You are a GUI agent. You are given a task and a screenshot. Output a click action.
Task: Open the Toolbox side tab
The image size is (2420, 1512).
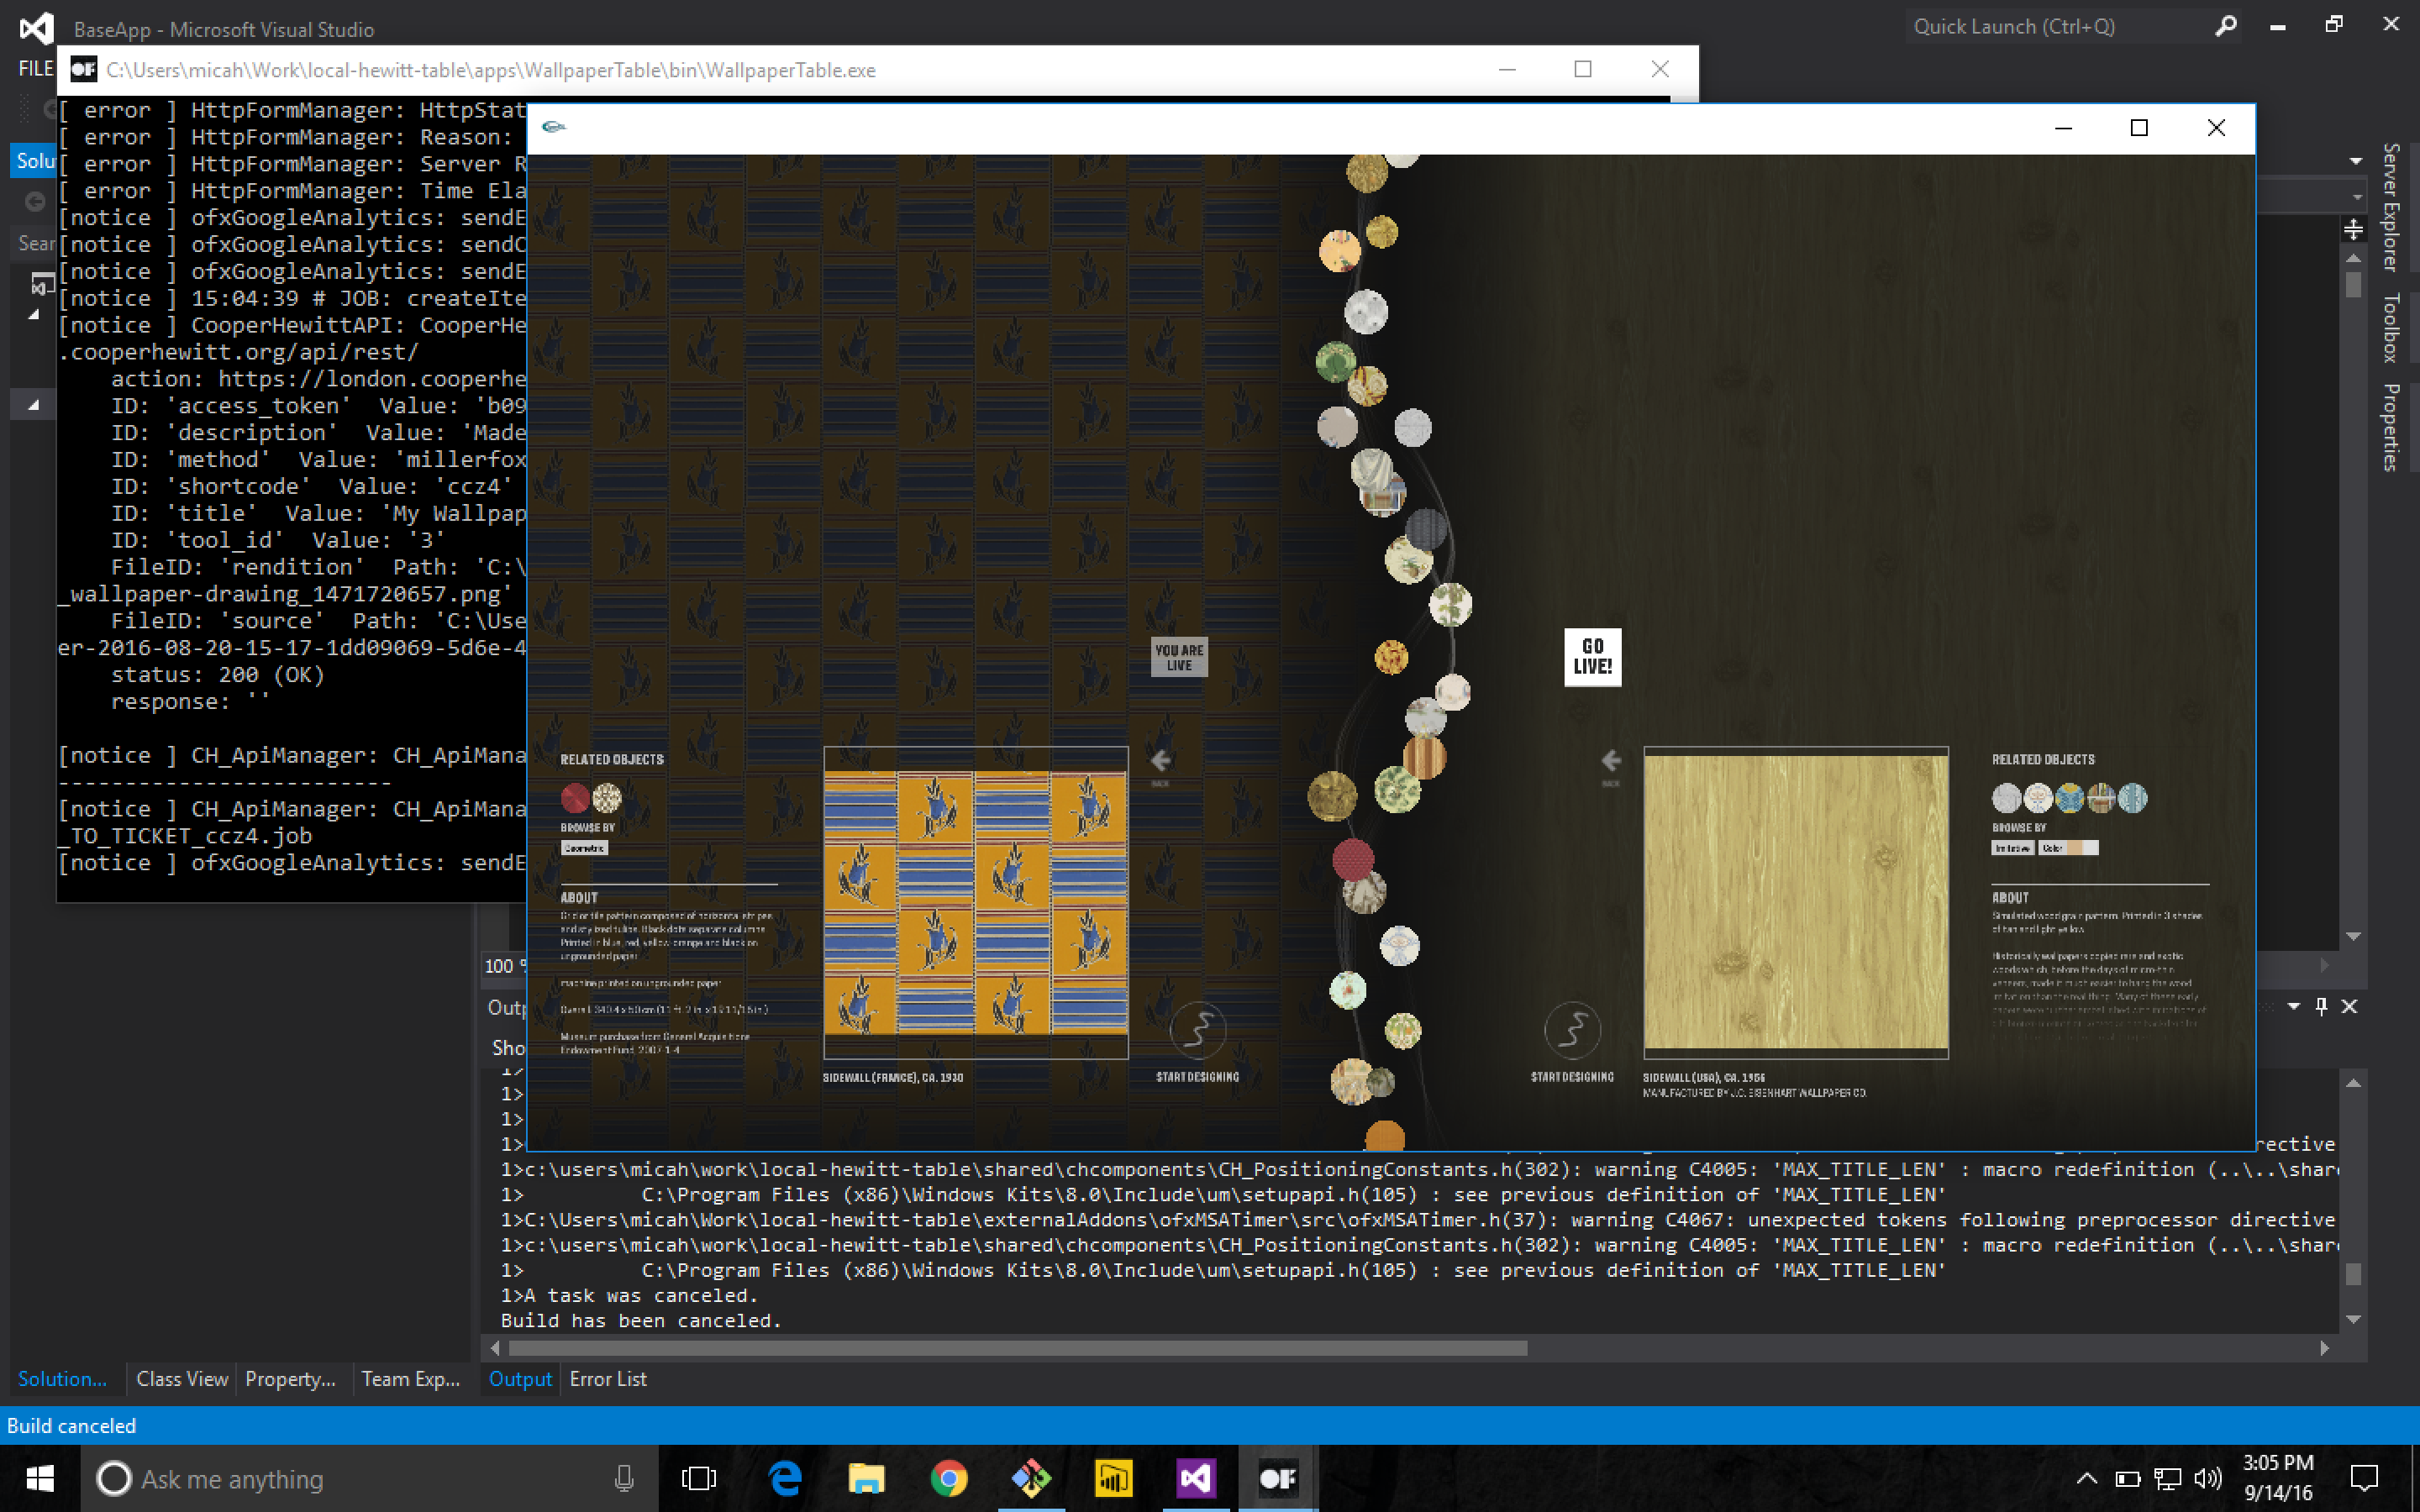[2392, 327]
